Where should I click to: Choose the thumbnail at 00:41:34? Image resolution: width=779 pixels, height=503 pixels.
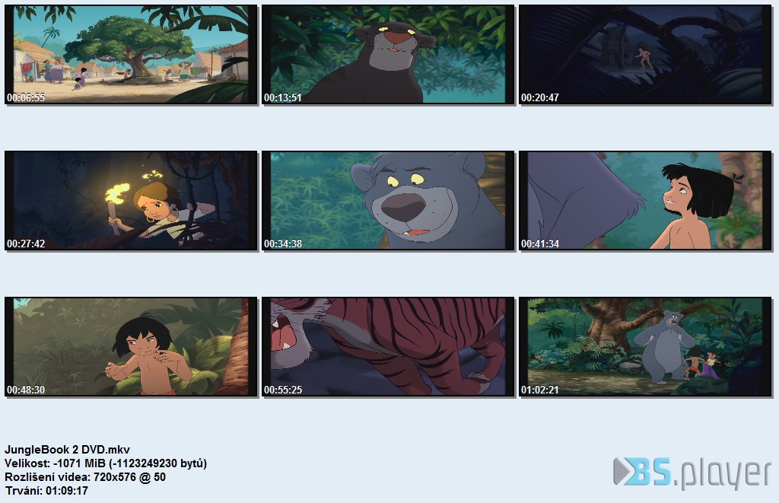point(645,201)
